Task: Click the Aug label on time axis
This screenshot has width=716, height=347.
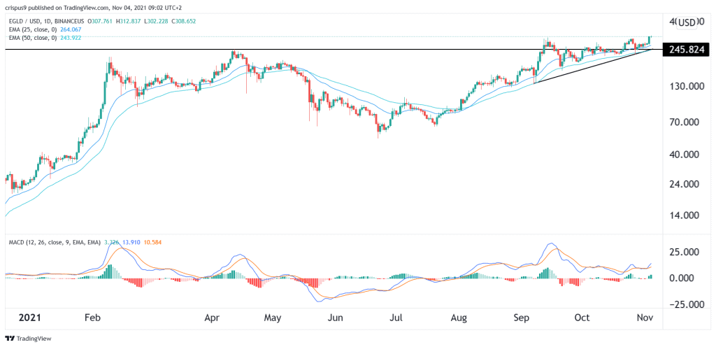Action: [x=458, y=318]
